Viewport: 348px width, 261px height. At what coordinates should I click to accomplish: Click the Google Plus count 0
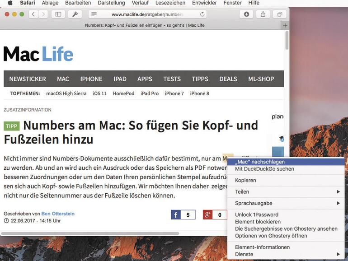(x=220, y=214)
